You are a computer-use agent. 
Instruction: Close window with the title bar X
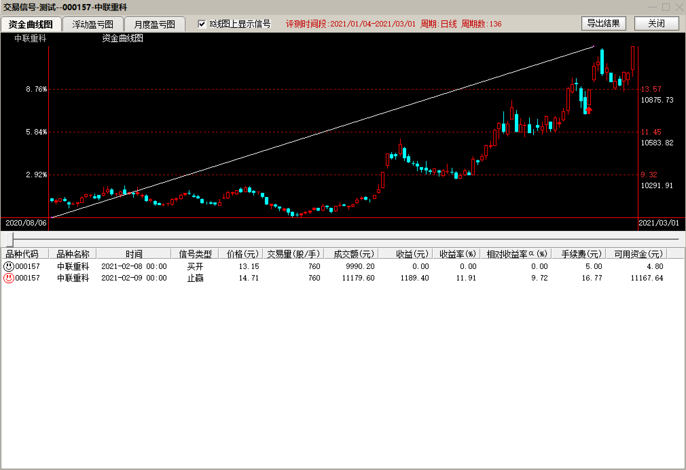679,7
